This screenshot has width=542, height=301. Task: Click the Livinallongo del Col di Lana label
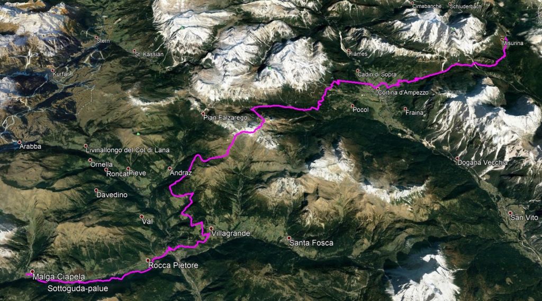128,150
